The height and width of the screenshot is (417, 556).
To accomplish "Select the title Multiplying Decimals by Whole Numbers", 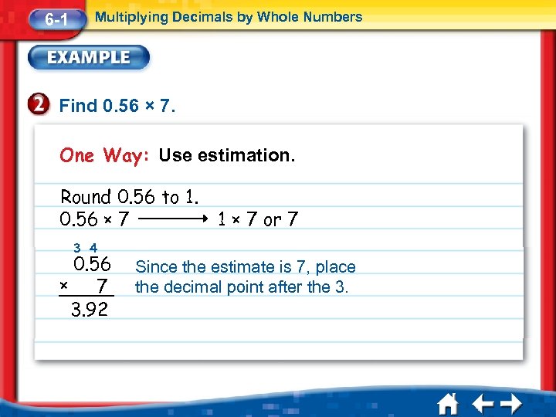I will point(229,17).
